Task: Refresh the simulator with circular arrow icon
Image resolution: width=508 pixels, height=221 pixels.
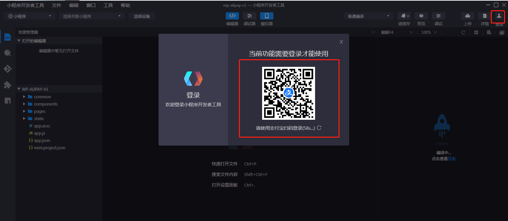Action: pyautogui.click(x=463, y=32)
